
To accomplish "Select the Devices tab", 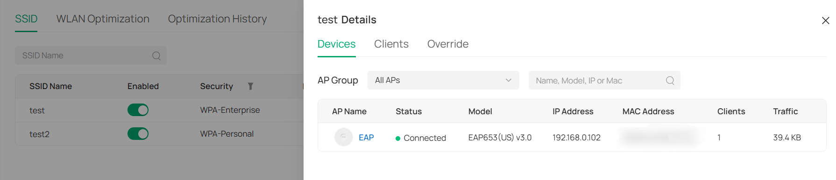I will tap(337, 44).
